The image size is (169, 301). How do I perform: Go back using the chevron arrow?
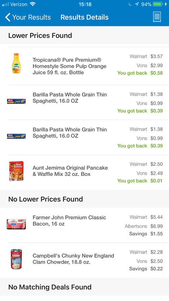click(x=8, y=17)
